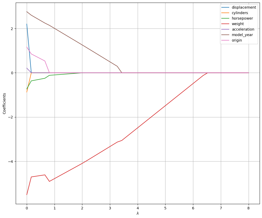Image resolution: width=262 pixels, height=218 pixels.
Task: Click the orange cylinders line sample in legend
Action: 225,13
